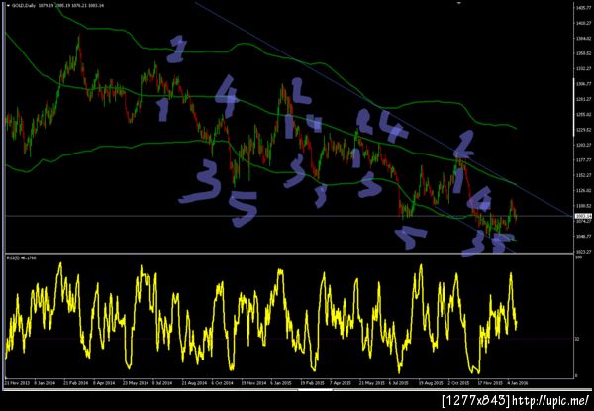Open the GOLD,Daily chart dropdown arrow

8,6
